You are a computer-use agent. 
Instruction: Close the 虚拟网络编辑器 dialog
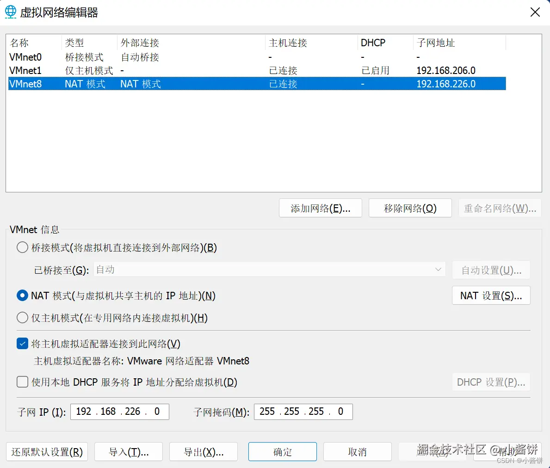click(x=535, y=12)
